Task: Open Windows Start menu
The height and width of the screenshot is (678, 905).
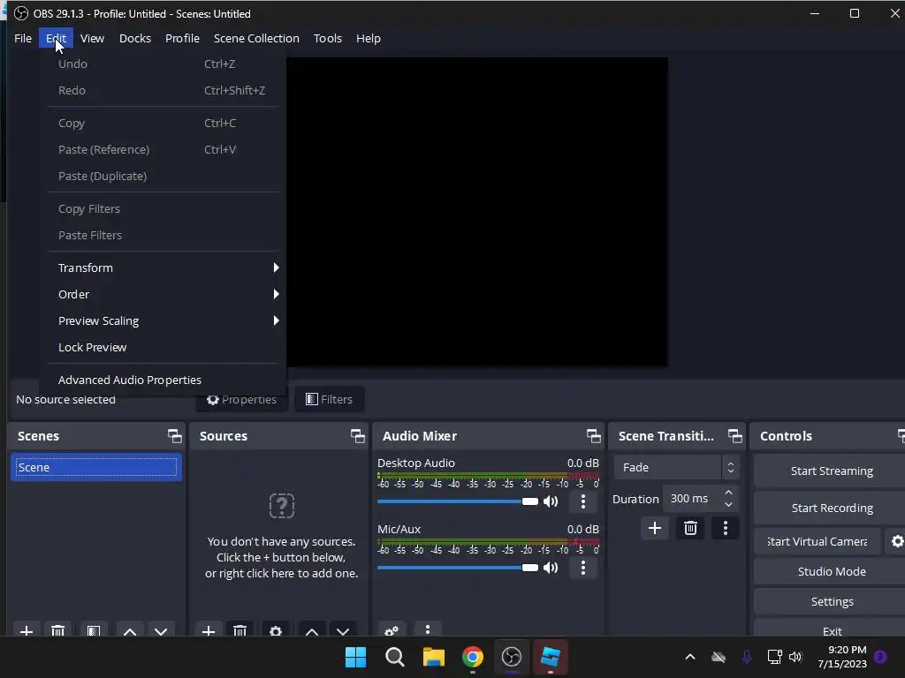Action: coord(355,657)
